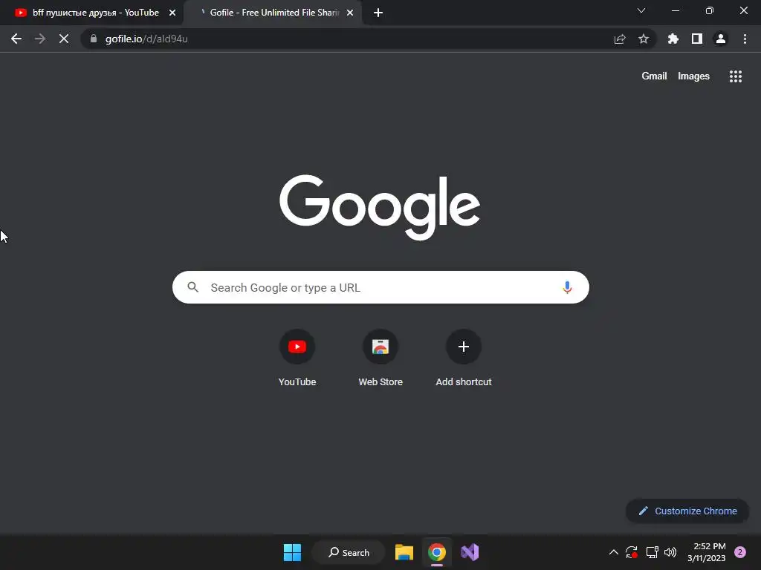
Task: Close the Gofile tab
Action: tap(350, 13)
